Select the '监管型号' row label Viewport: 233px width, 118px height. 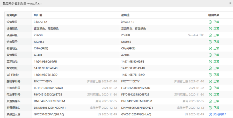[x=12, y=55]
